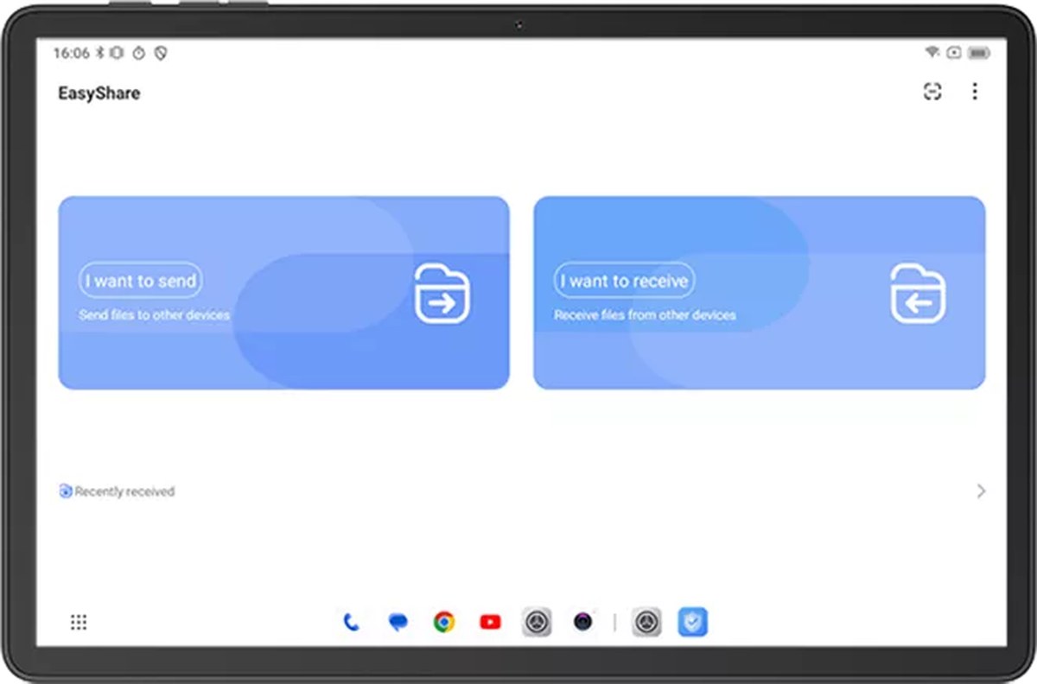Tap the "I want to send" button

point(140,281)
